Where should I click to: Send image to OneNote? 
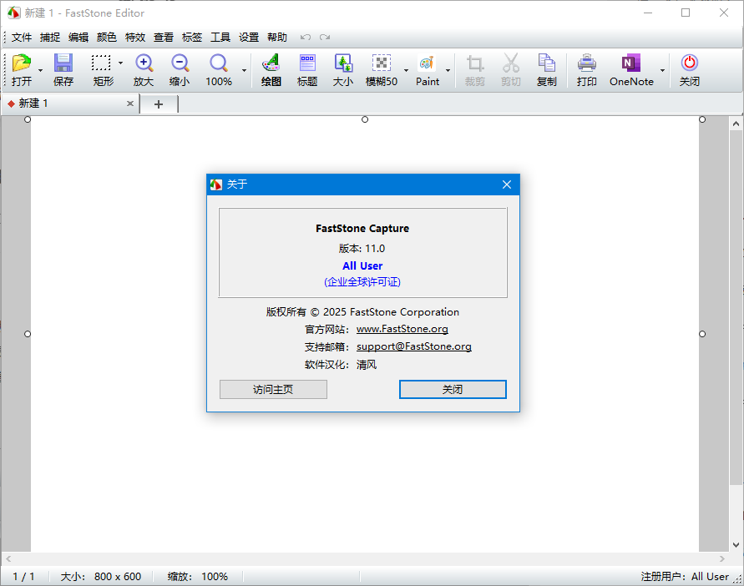631,63
